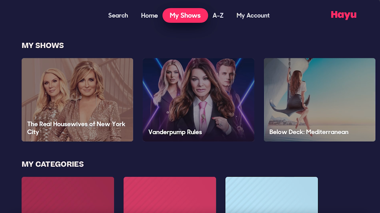Open the Vanderpump Rules show tile
The image size is (380, 213).
(199, 100)
